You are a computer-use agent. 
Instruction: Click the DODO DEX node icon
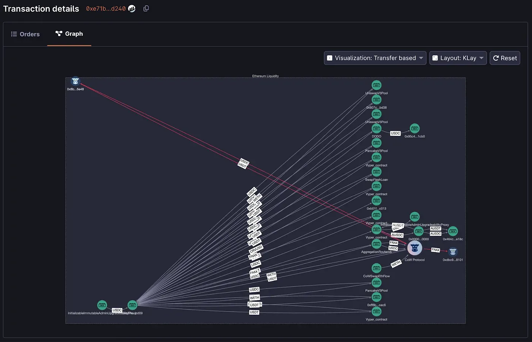(376, 129)
